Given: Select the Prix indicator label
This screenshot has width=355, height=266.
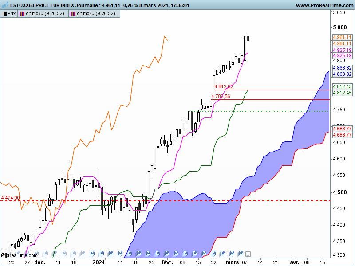Looking at the screenshot, I should 12,14.
